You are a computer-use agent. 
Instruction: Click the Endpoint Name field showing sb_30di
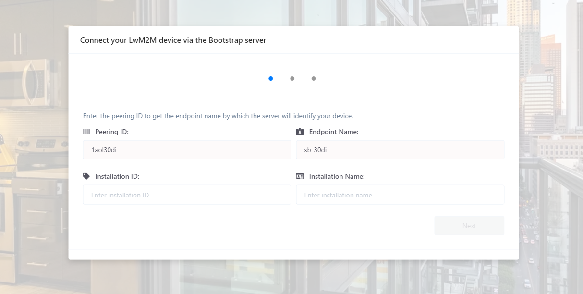[x=400, y=150]
